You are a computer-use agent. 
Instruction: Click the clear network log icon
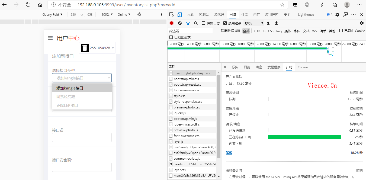180,23
